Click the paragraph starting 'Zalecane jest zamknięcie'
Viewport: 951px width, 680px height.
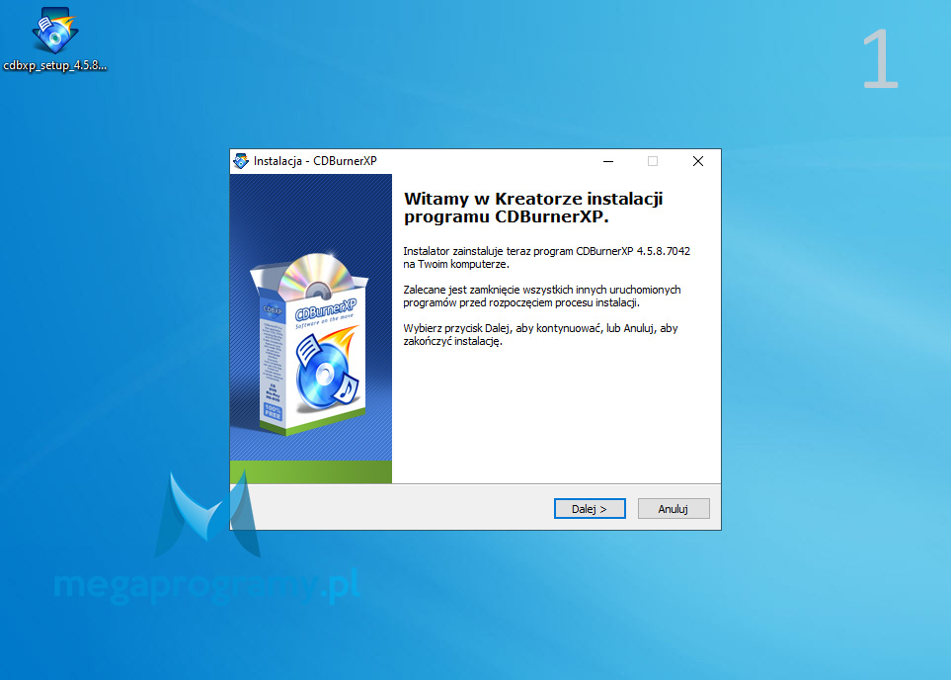[x=541, y=297]
